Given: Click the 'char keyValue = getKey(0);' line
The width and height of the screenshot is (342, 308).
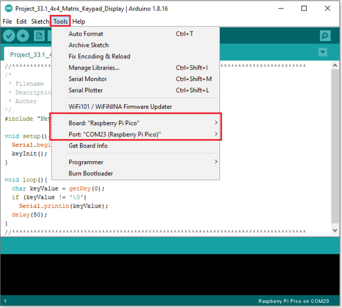Looking at the screenshot, I should point(58,188).
